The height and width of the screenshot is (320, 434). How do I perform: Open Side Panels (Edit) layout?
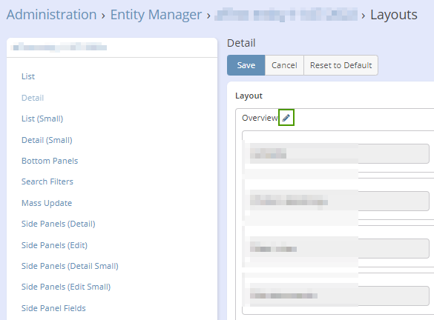[x=54, y=245]
